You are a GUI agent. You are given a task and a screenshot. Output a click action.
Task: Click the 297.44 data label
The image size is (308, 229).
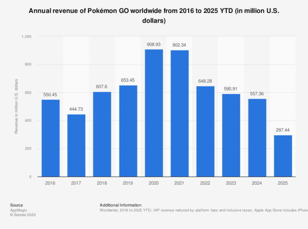click(x=282, y=130)
